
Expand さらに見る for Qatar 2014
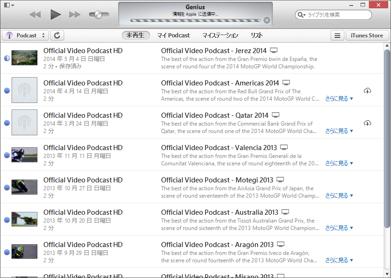(x=339, y=131)
